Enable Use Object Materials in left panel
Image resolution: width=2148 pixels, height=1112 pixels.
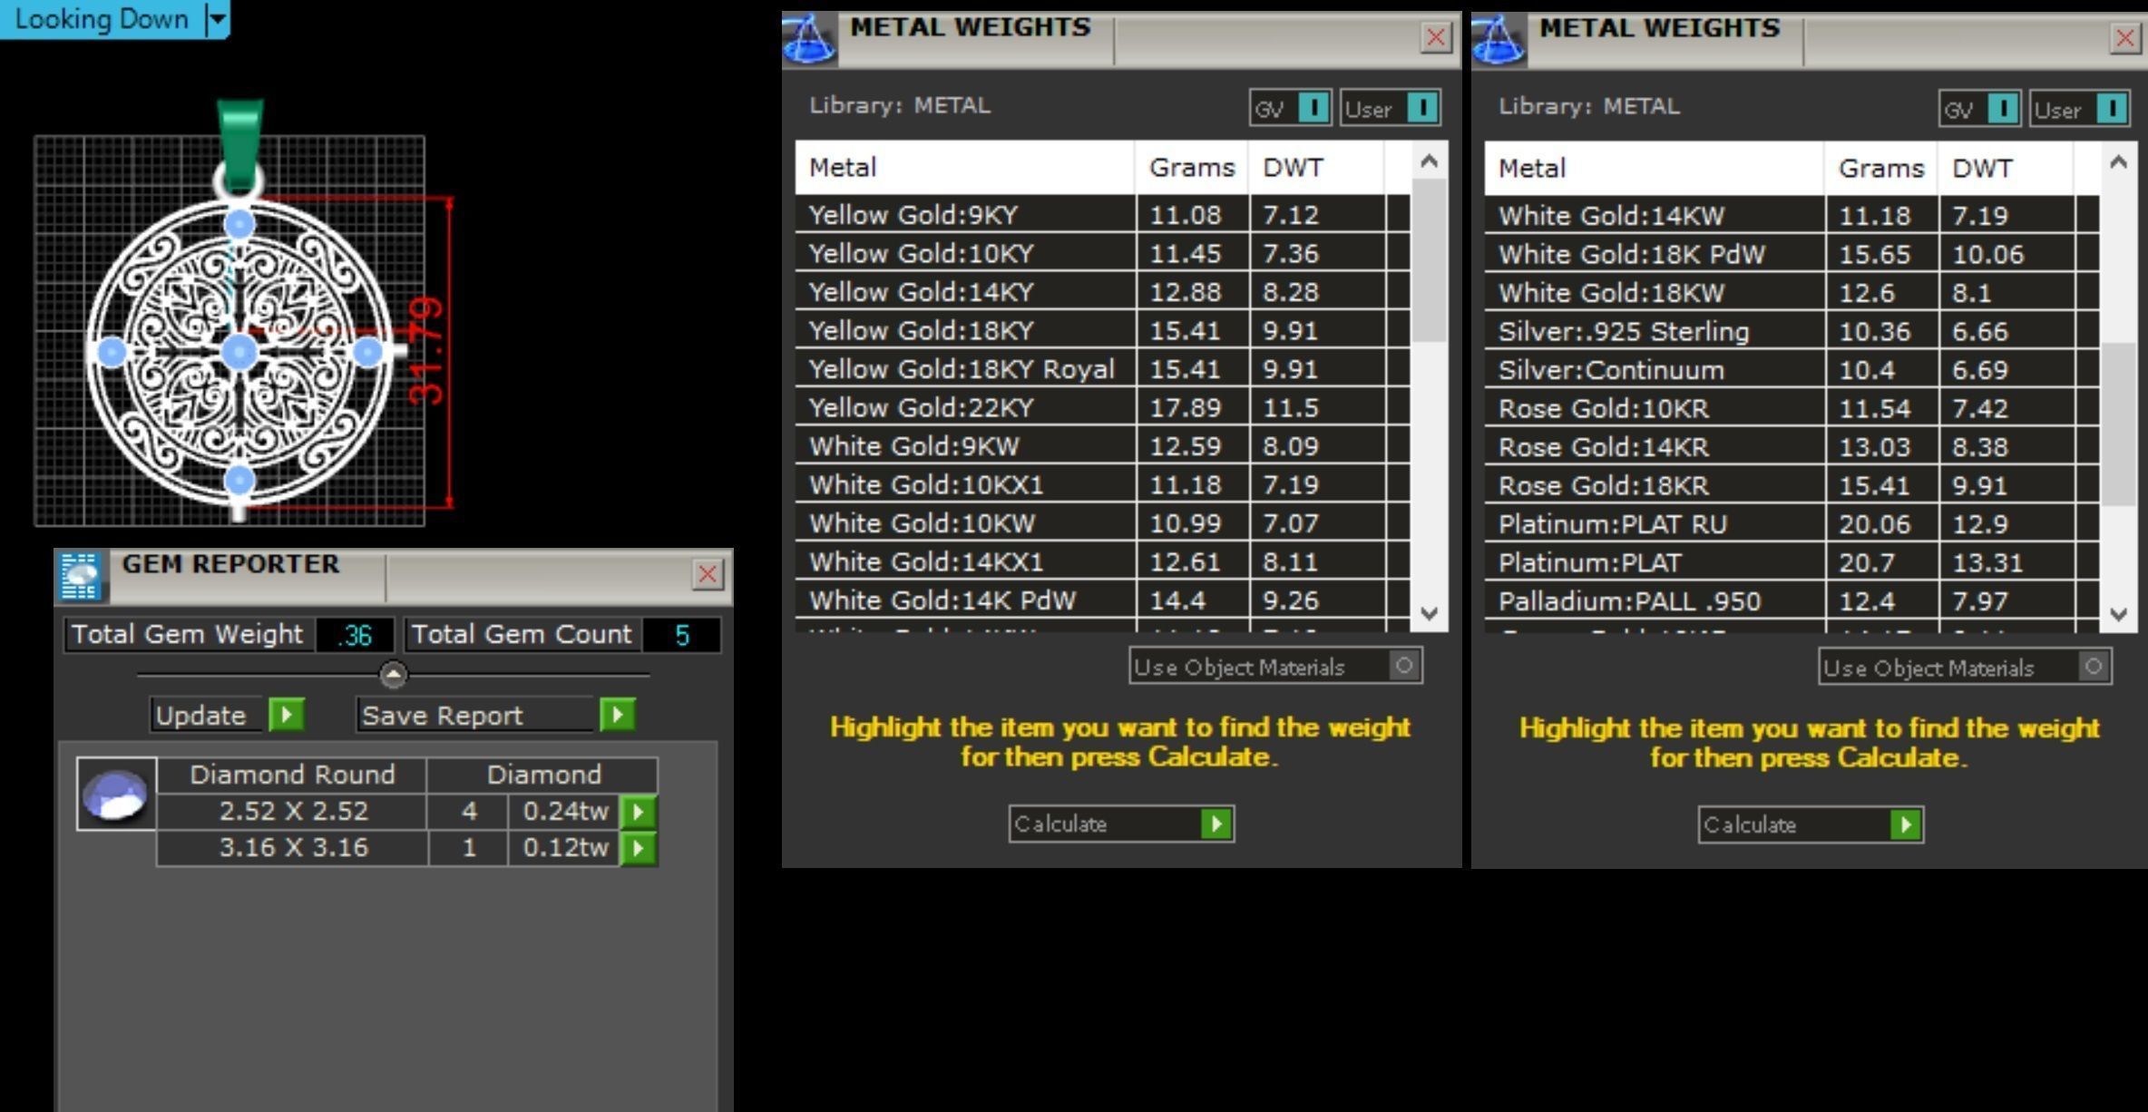[x=1403, y=666]
